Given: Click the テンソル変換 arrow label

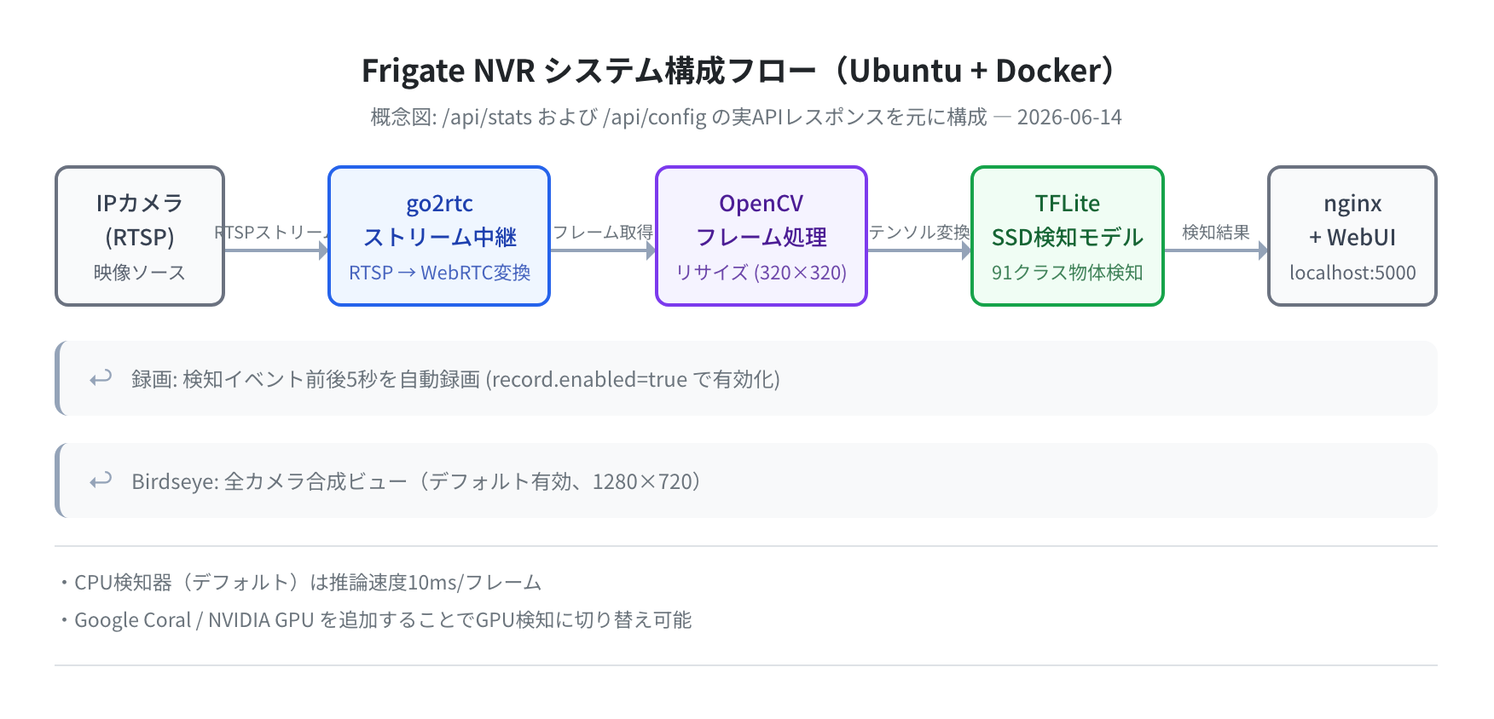Looking at the screenshot, I should (919, 233).
